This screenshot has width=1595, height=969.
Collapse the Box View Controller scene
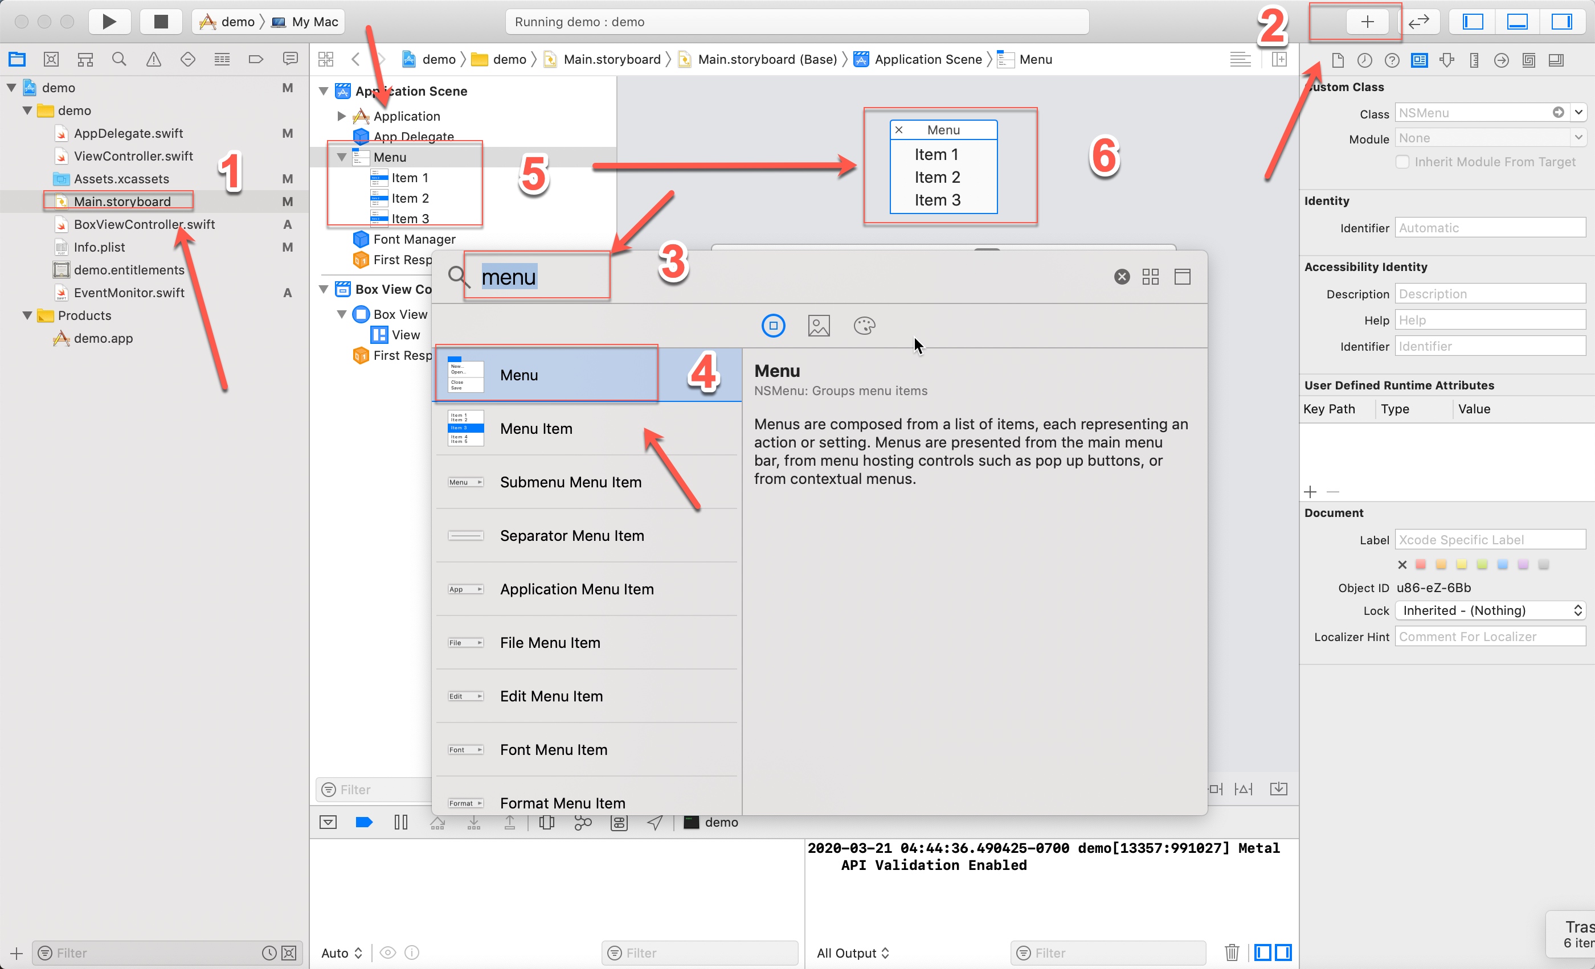[324, 289]
